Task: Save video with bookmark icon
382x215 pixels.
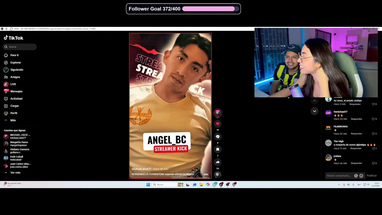Action: [x=218, y=149]
